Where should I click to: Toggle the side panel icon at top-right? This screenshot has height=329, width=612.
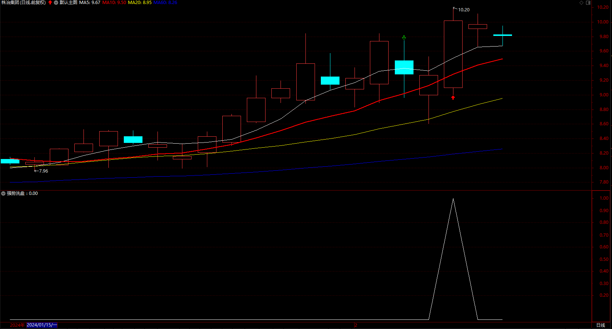[588, 3]
